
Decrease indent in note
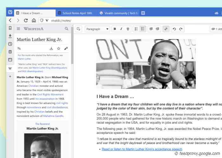[x=151, y=29]
